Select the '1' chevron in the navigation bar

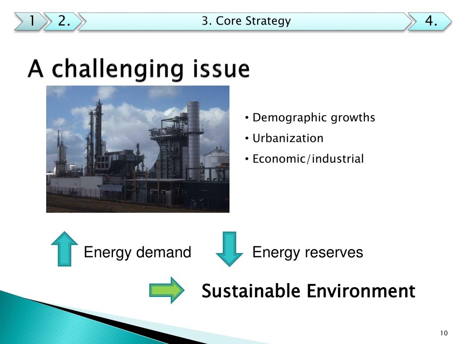31,21
